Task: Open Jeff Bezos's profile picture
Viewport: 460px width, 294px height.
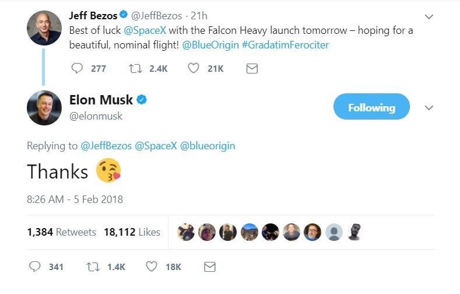Action: (x=44, y=27)
